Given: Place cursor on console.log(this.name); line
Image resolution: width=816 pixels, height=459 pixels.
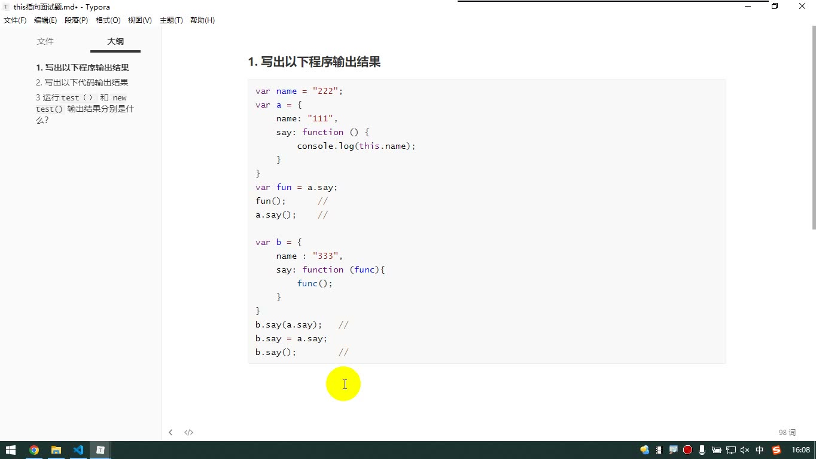Looking at the screenshot, I should tap(356, 146).
